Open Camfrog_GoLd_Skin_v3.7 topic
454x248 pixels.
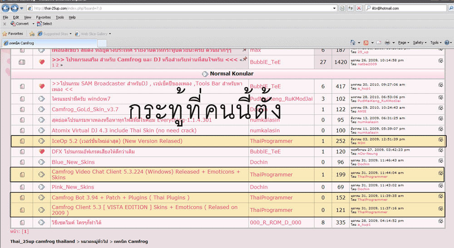85,110
